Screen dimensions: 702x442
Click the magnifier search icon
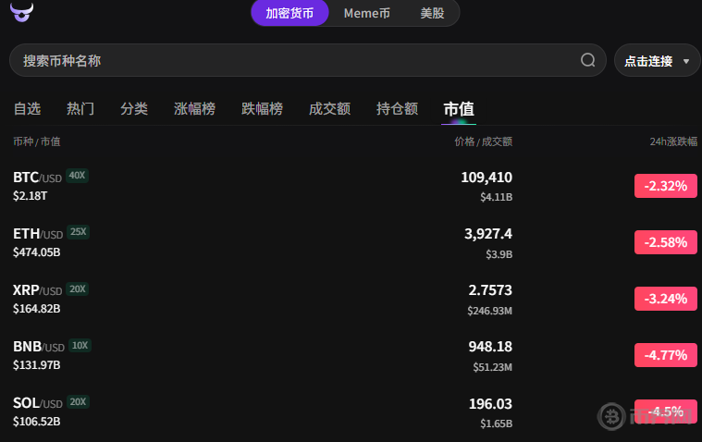tap(588, 60)
